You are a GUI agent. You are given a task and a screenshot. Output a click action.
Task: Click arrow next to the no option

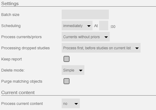click(x=76, y=104)
